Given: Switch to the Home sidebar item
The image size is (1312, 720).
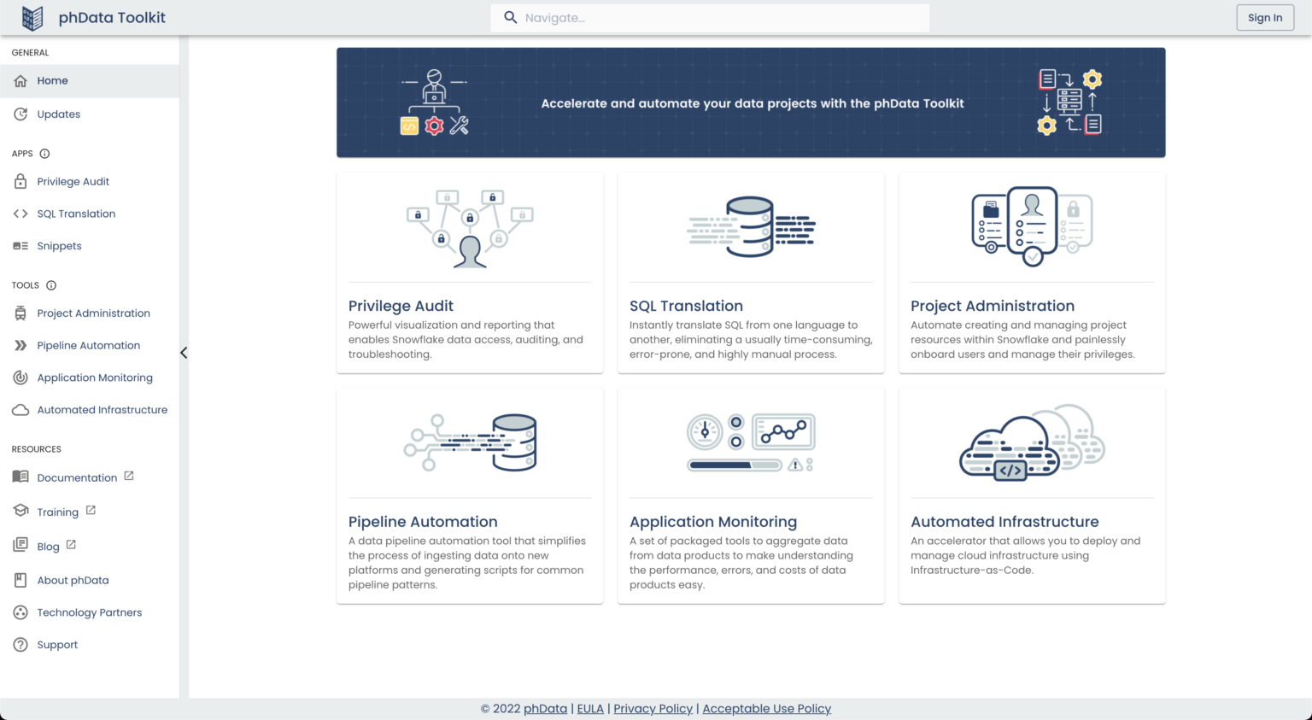Looking at the screenshot, I should coord(52,80).
